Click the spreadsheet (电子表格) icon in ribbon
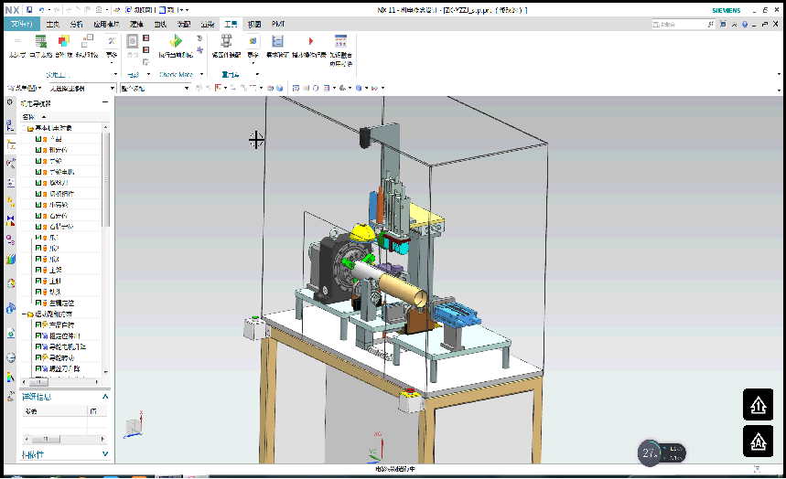 [41, 42]
